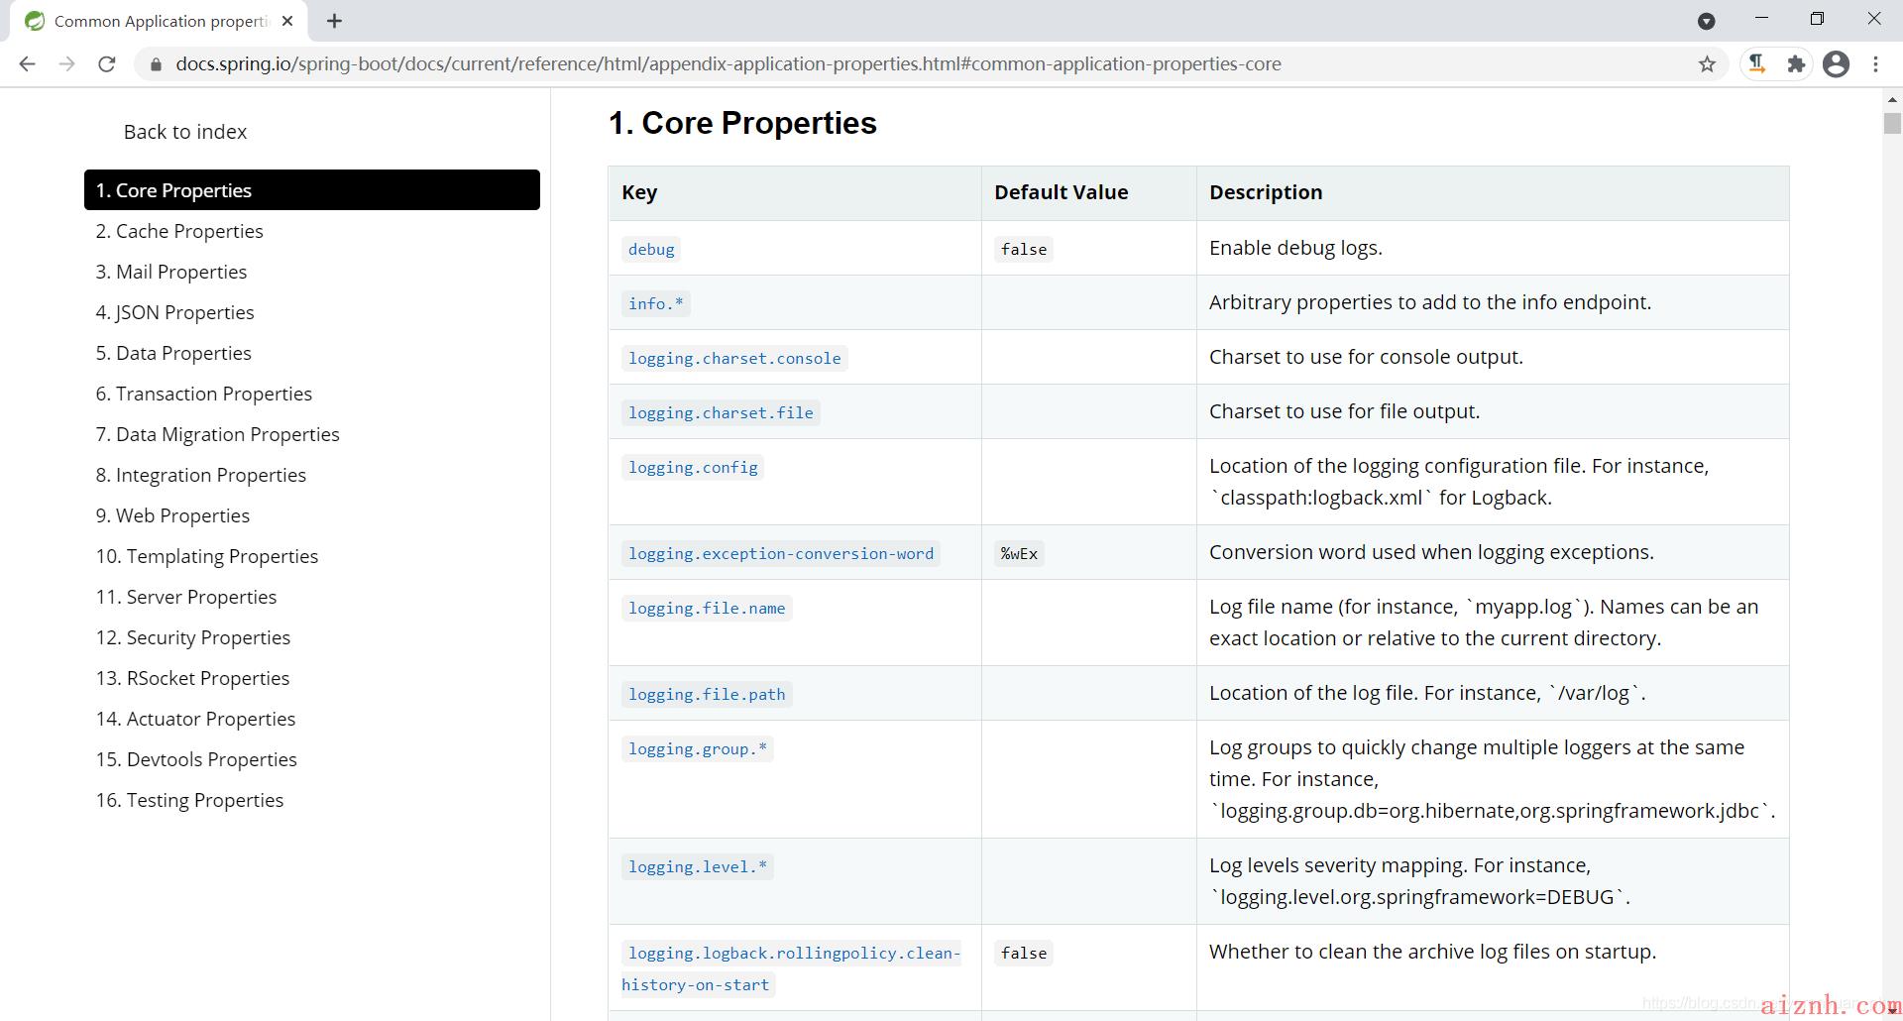This screenshot has width=1903, height=1021.
Task: Click logging.group.* key link
Action: tap(698, 749)
